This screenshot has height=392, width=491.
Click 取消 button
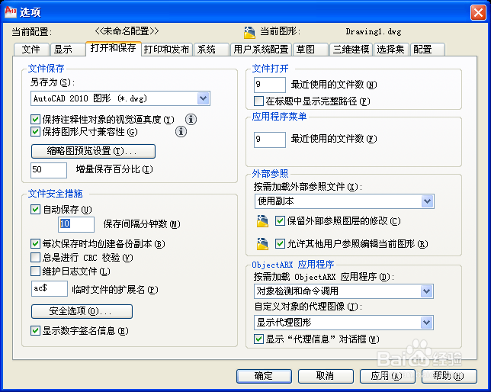point(326,376)
